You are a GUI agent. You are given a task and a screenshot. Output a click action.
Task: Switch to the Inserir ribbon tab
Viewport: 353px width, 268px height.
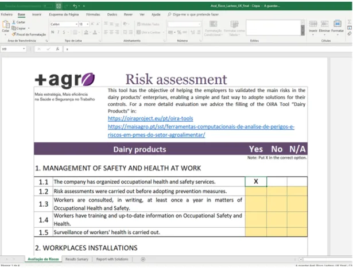pos(37,14)
